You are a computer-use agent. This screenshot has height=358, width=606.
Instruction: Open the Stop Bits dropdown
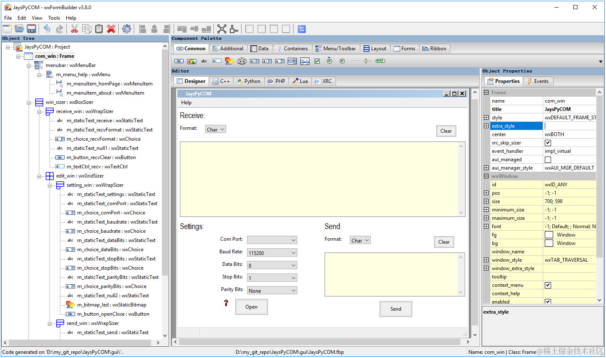(272, 278)
